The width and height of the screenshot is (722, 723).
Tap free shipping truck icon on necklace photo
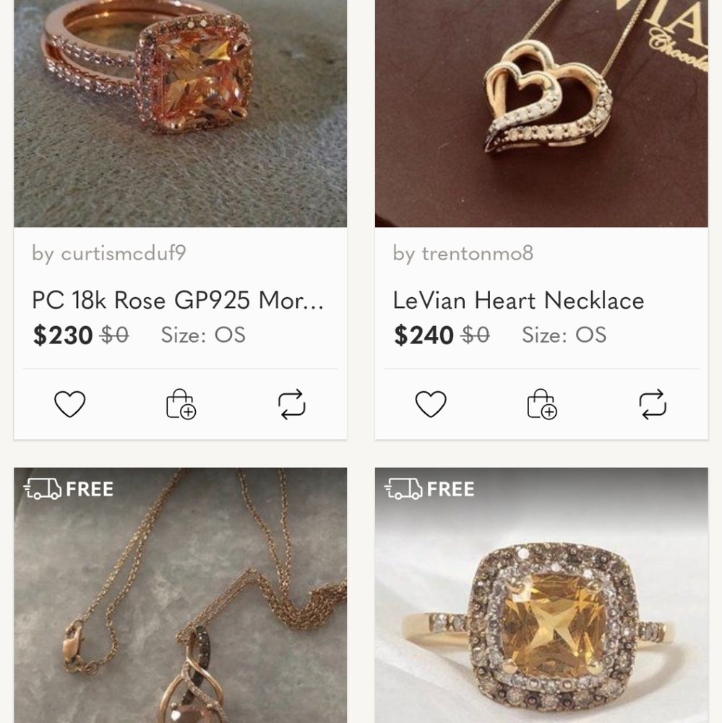pyautogui.click(x=43, y=489)
